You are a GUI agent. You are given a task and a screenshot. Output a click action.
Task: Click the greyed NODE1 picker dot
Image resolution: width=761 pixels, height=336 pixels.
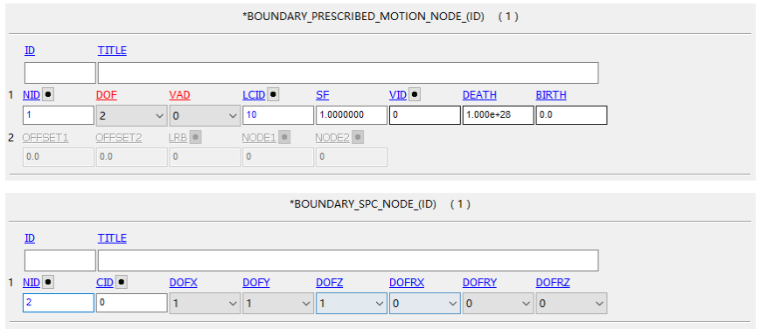pos(284,138)
